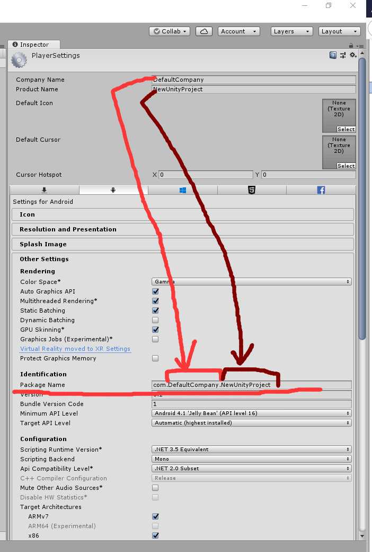Enable the Dynamic Batching checkbox
Viewport: 372px width, 552px height.
tap(155, 320)
